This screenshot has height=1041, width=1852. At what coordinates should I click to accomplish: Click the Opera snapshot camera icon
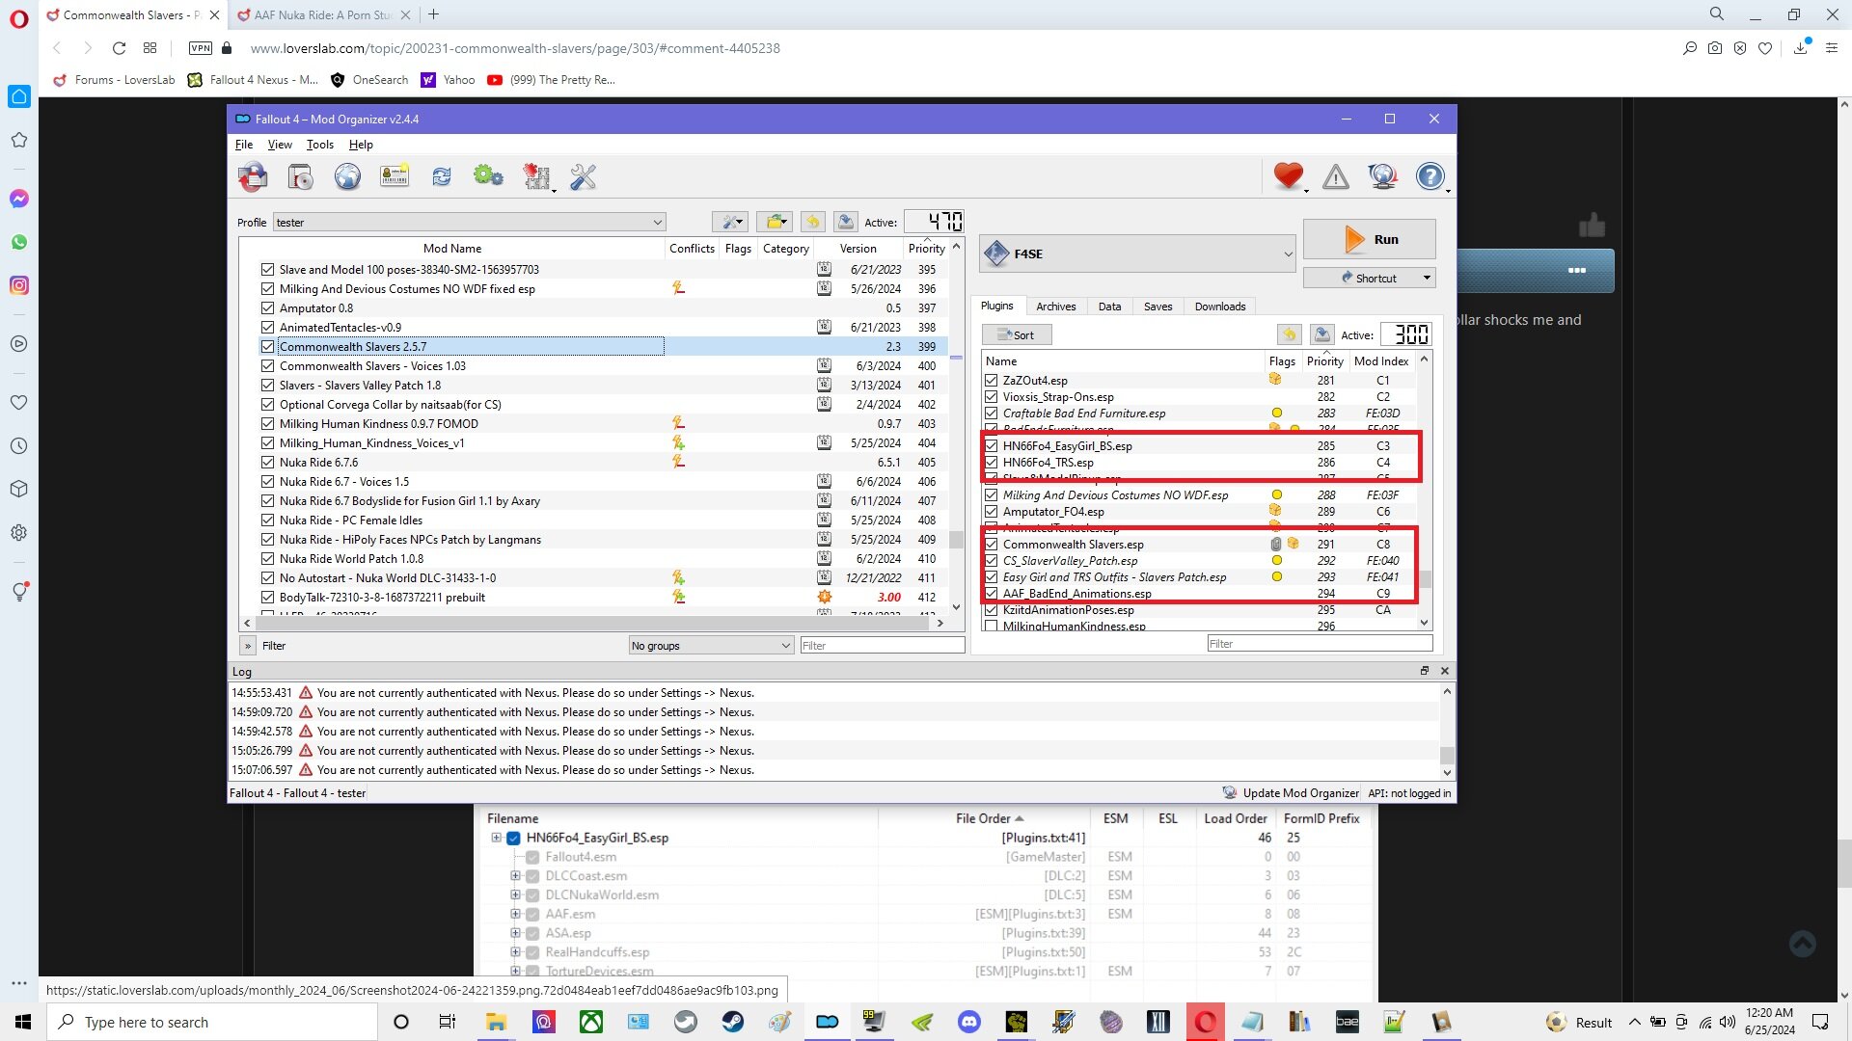1715,48
